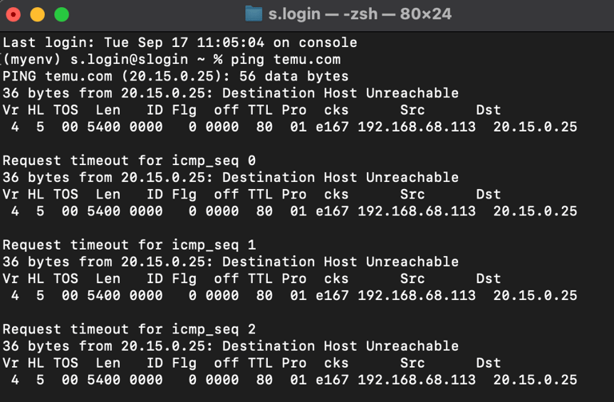Click the first 'Src' column header
Viewport: 614px width, 402px height.
(x=413, y=110)
